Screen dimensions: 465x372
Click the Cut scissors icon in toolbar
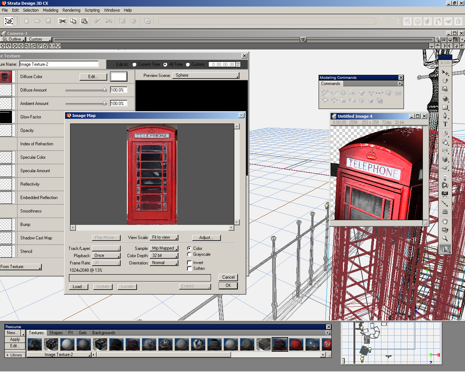[x=62, y=21]
